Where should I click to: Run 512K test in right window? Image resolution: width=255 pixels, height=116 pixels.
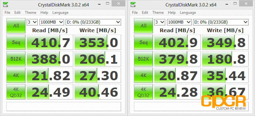143,59
